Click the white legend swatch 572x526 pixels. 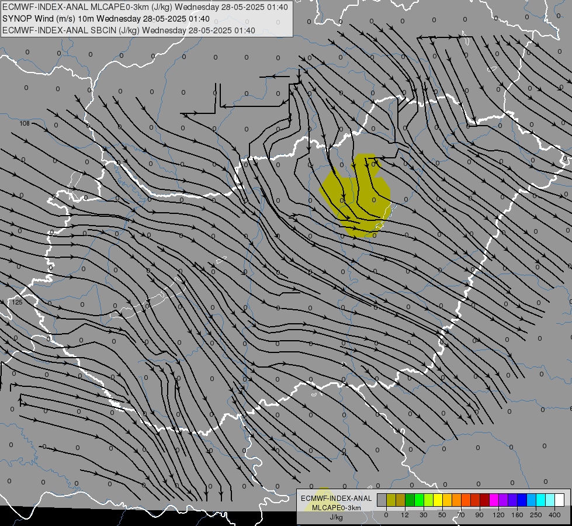[560, 500]
